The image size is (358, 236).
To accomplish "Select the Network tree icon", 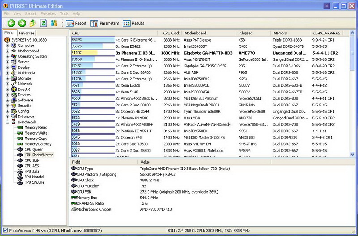I will 14,84.
